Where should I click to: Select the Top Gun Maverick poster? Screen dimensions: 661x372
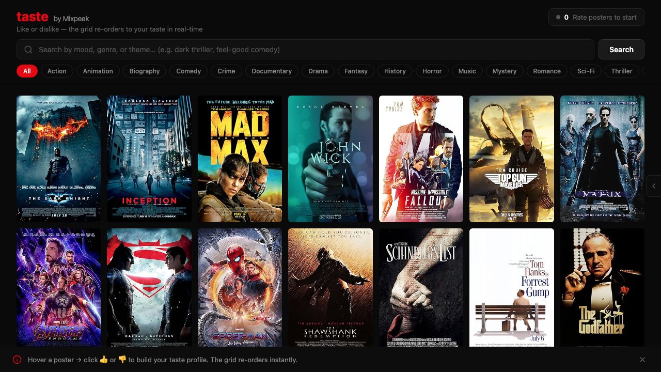512,159
